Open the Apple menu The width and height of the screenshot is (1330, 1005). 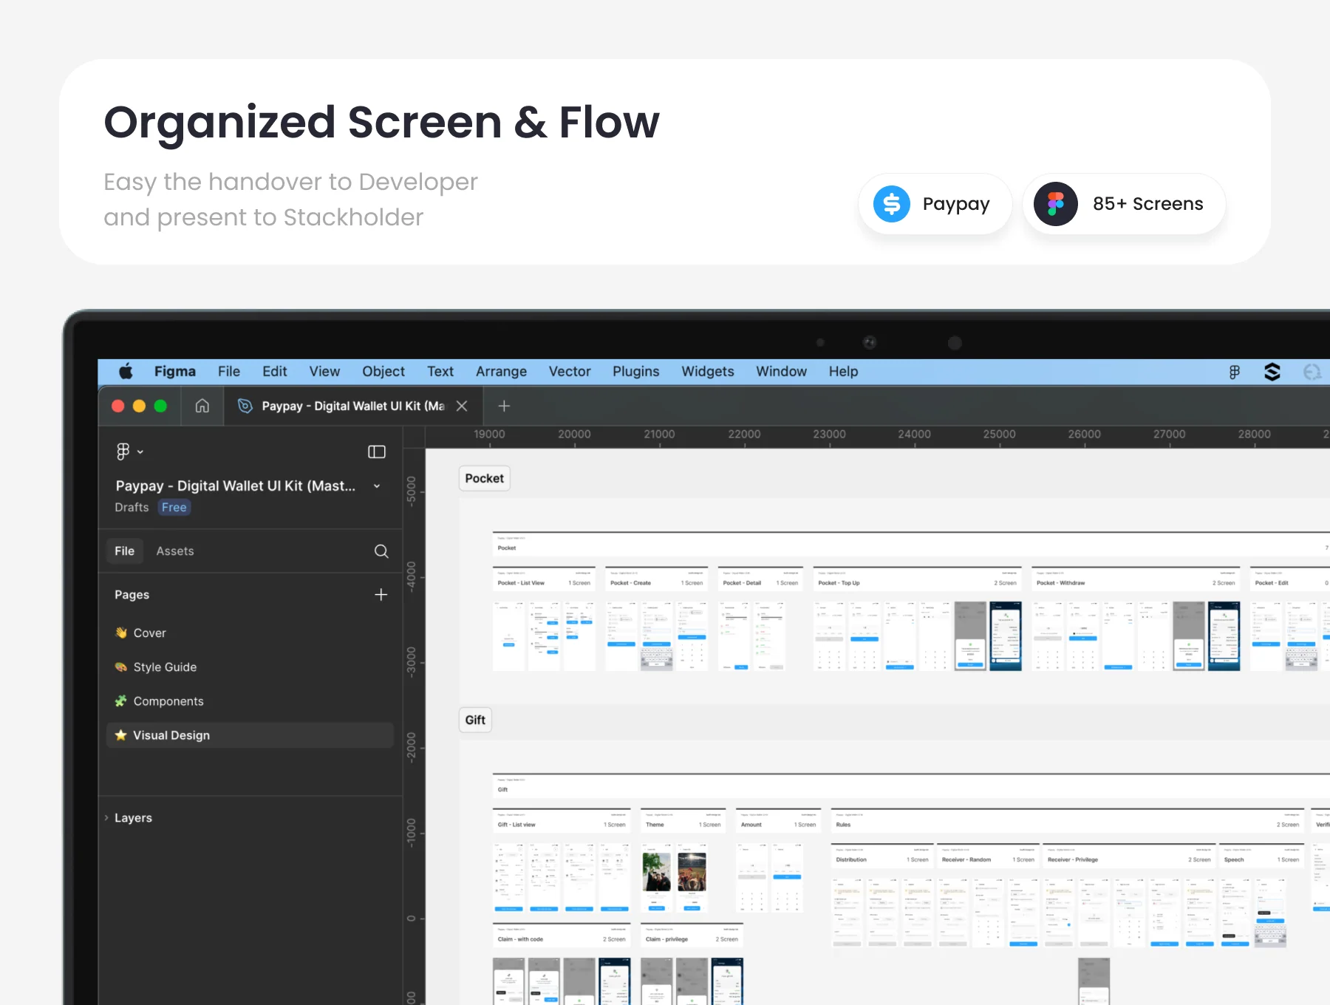point(126,372)
